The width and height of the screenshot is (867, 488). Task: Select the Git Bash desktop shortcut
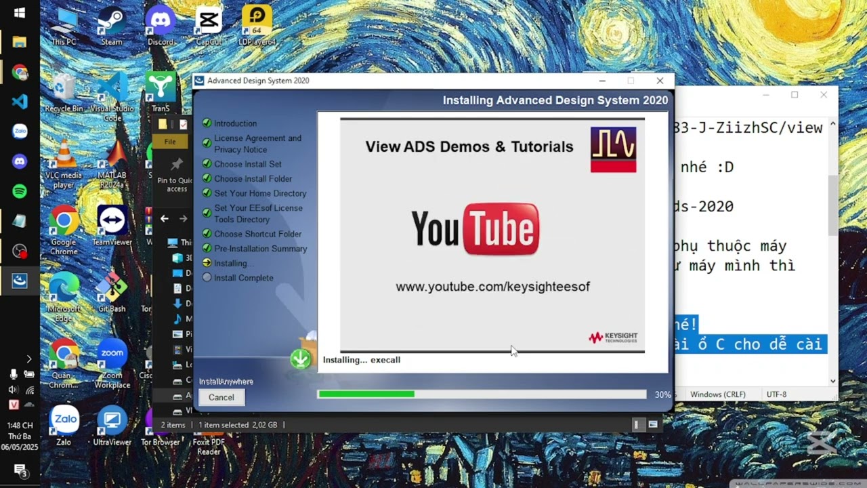[112, 293]
